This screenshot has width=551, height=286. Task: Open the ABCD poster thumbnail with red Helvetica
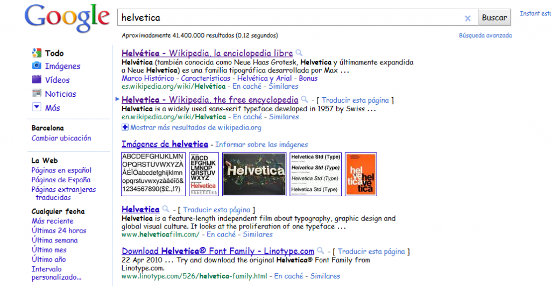coord(204,174)
